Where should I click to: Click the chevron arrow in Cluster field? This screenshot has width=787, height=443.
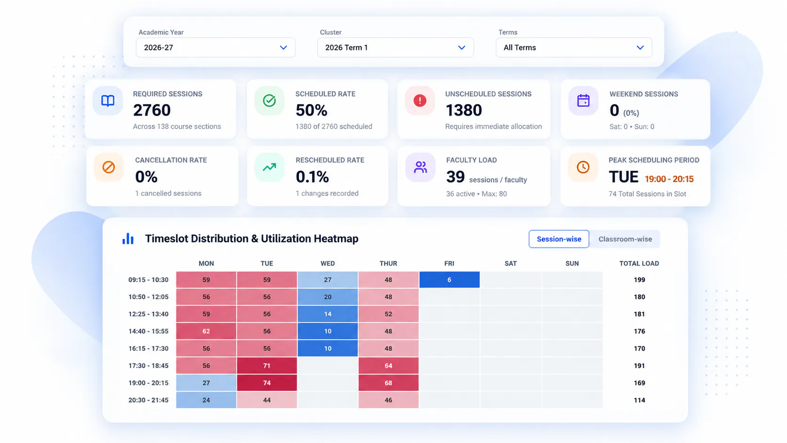[x=462, y=48]
